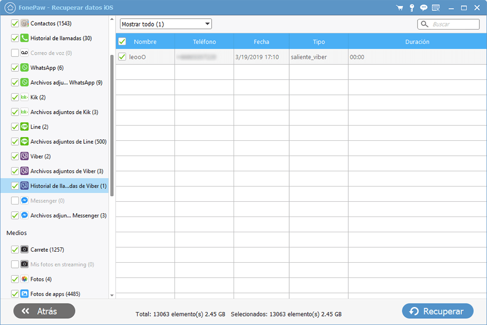Click the Correo de voz voicemail icon
This screenshot has height=325, width=487.
click(25, 53)
